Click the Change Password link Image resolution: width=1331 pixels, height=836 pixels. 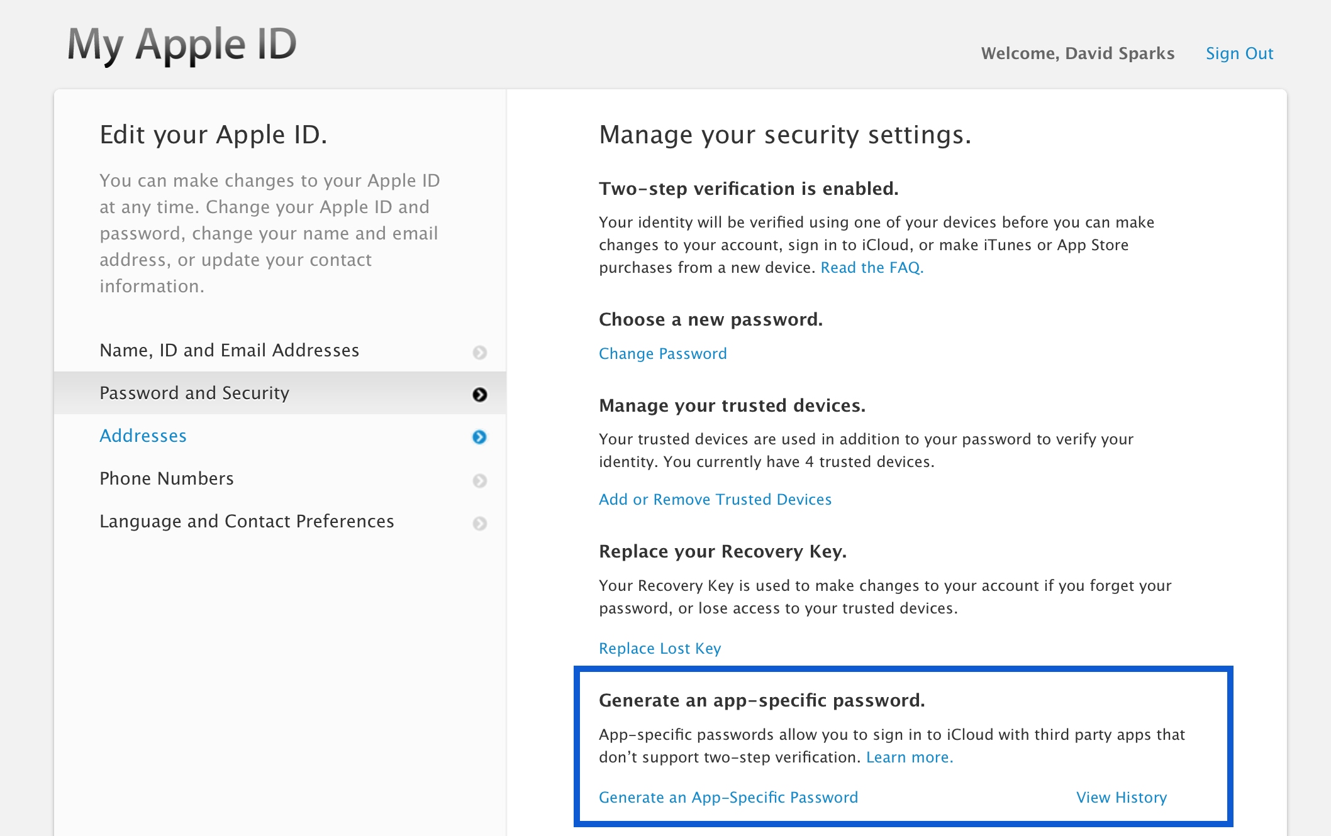[662, 354]
